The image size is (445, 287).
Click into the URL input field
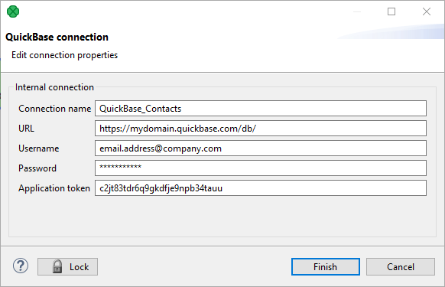click(x=261, y=128)
